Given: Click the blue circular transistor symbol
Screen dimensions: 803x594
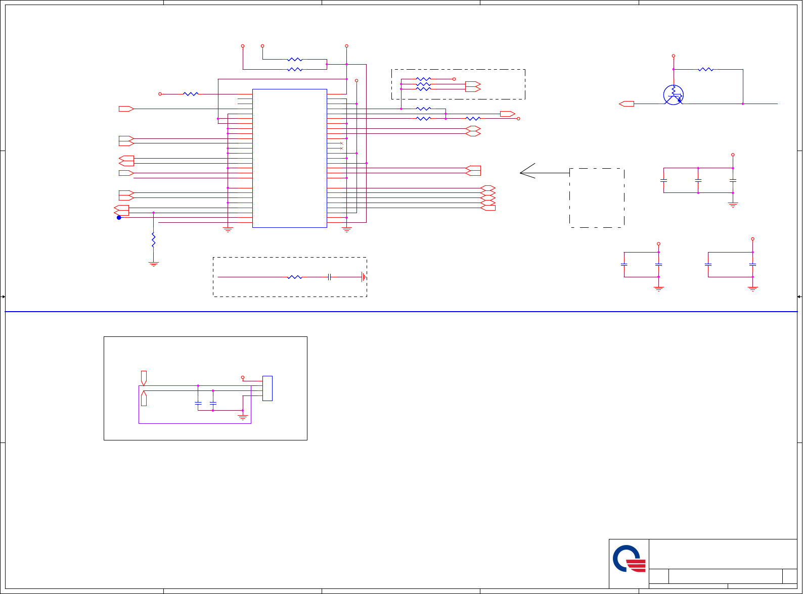Looking at the screenshot, I should coord(673,95).
